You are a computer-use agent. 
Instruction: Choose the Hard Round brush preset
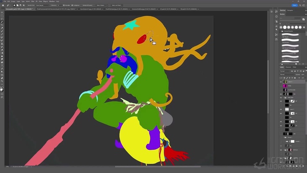coord(290,41)
